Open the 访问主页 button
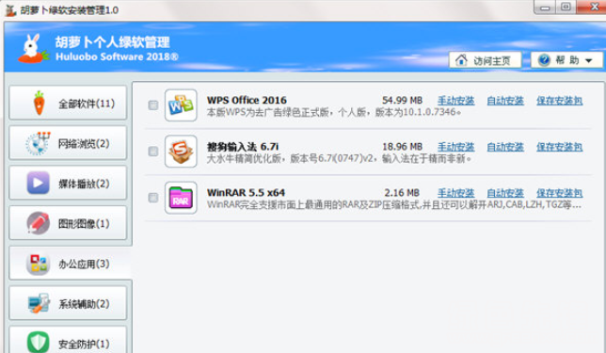This screenshot has height=353, width=606. click(485, 60)
